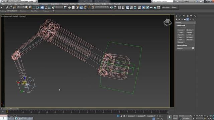Switch to Freeform ribbon tab

12,11
